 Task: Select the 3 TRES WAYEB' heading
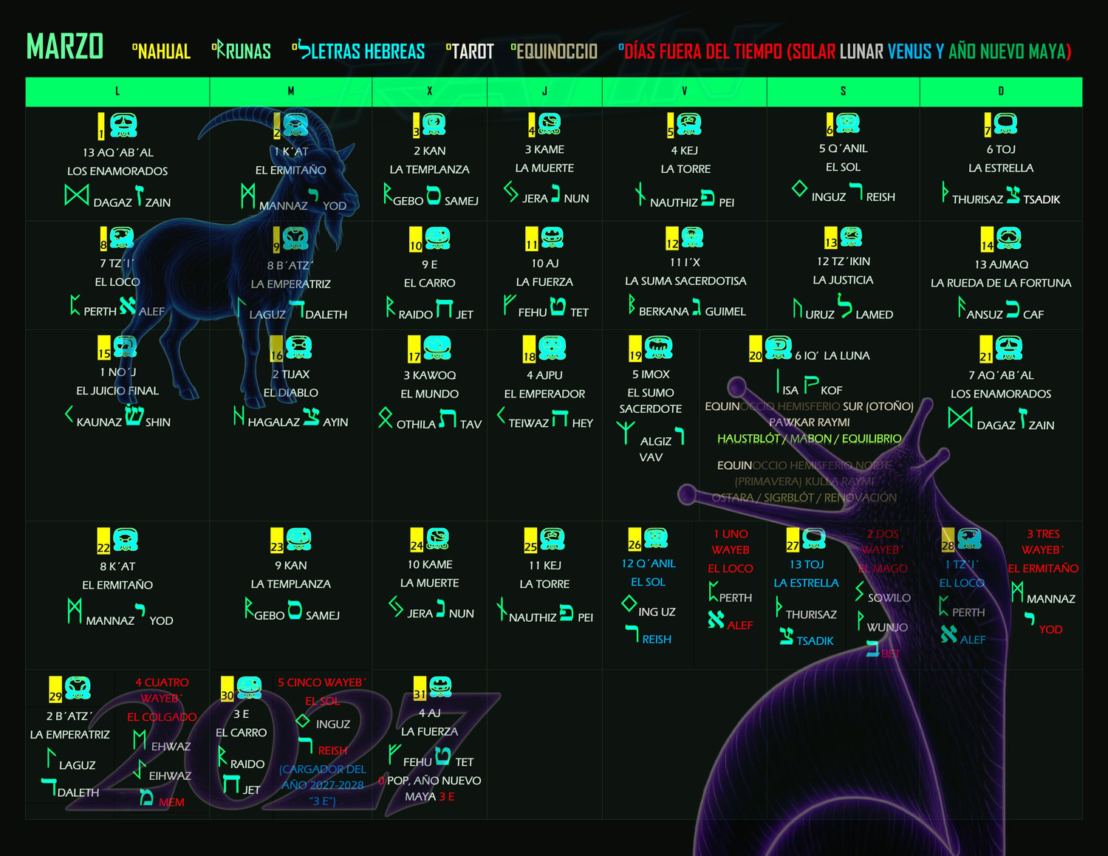click(x=1043, y=541)
